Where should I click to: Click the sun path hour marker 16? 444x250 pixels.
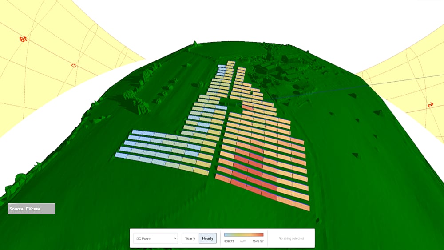[x=23, y=39]
